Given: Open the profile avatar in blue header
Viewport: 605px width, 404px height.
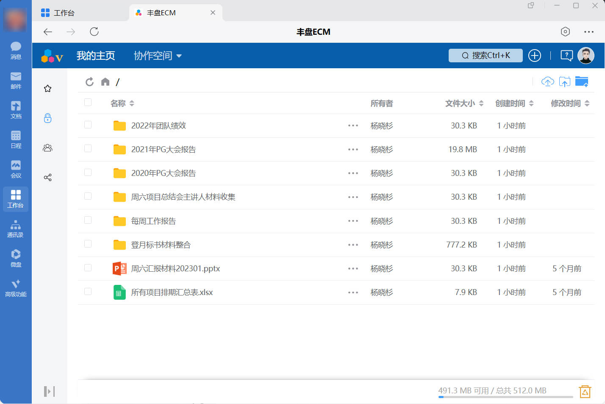Looking at the screenshot, I should pos(586,56).
